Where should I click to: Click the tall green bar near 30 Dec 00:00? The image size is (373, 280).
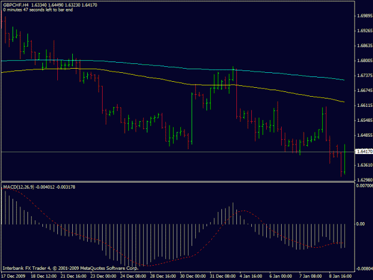192,118
